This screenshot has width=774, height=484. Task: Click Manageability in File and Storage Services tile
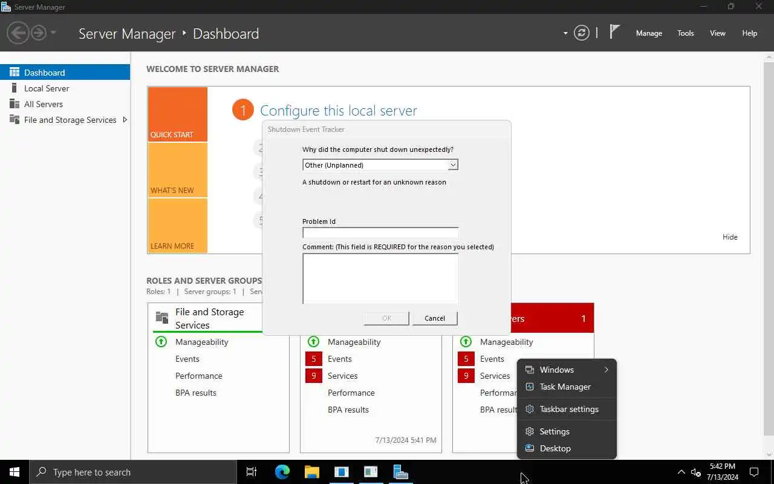[201, 342]
